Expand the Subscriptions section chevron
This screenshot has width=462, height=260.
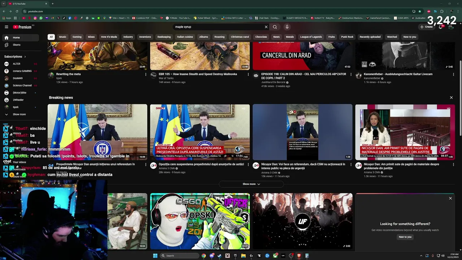click(x=25, y=57)
